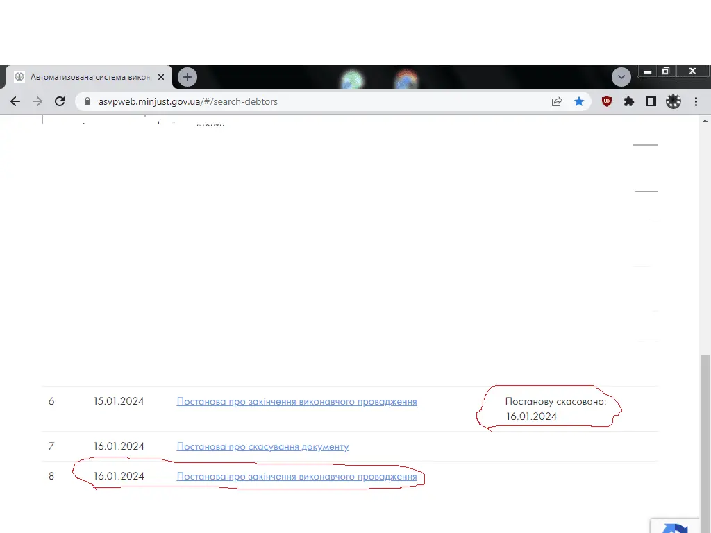Open the uBlock Origin extension
The width and height of the screenshot is (711, 533).
607,101
